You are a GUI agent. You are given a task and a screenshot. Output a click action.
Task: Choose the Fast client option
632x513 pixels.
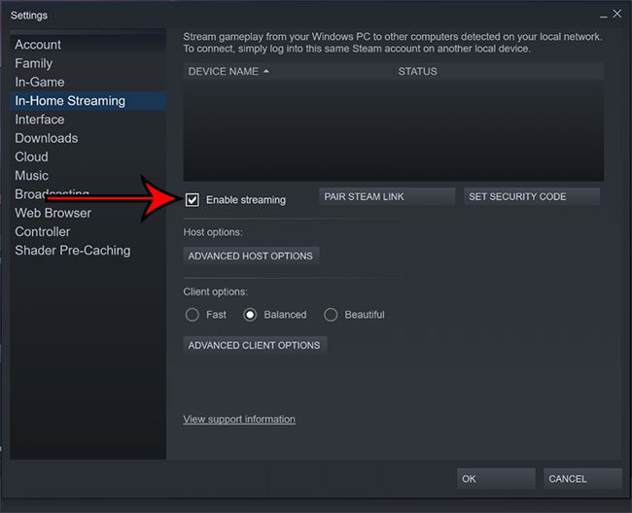pos(193,315)
